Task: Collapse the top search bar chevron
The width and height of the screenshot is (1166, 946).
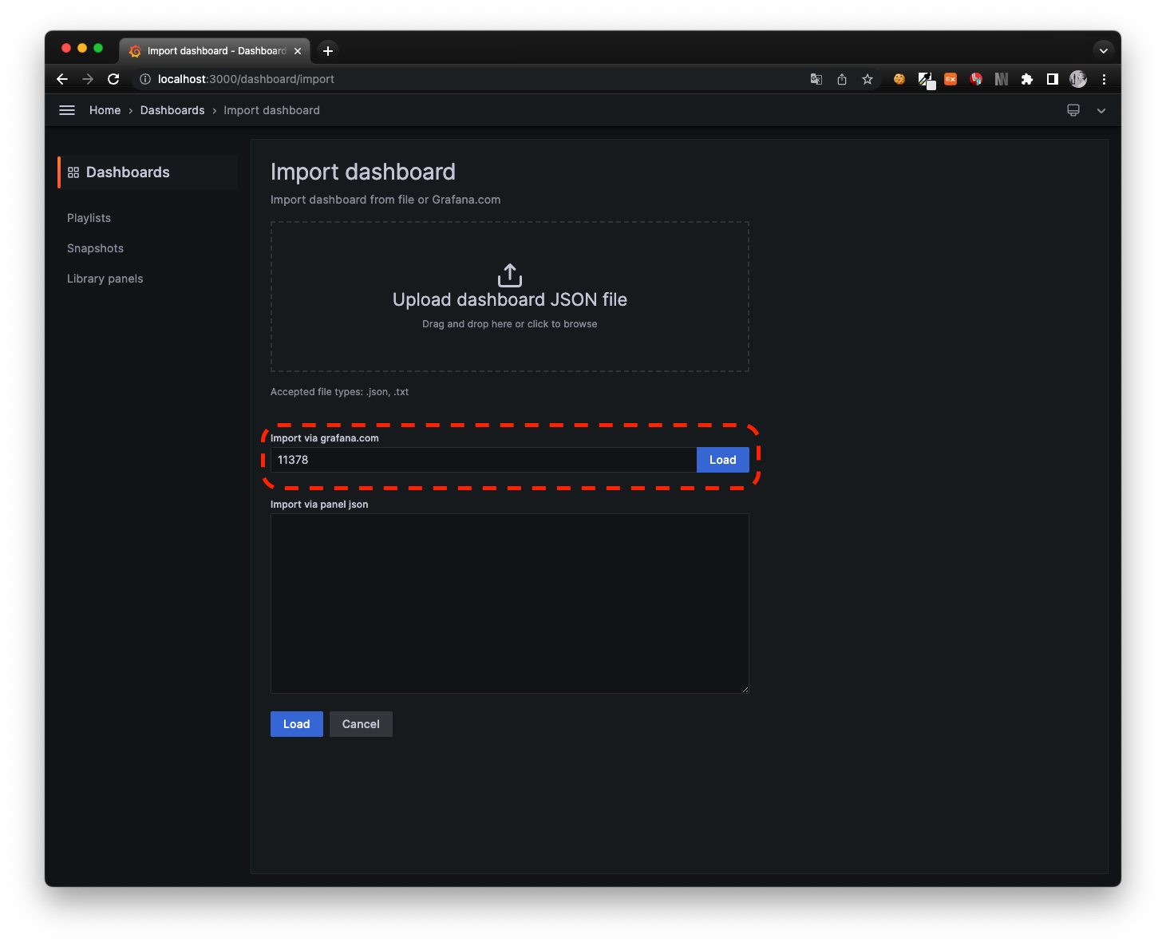Action: click(x=1101, y=110)
